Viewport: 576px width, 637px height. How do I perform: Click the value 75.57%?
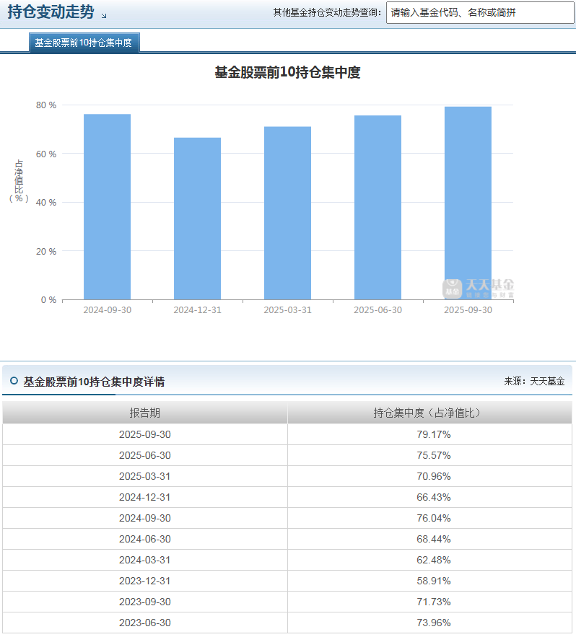point(434,455)
